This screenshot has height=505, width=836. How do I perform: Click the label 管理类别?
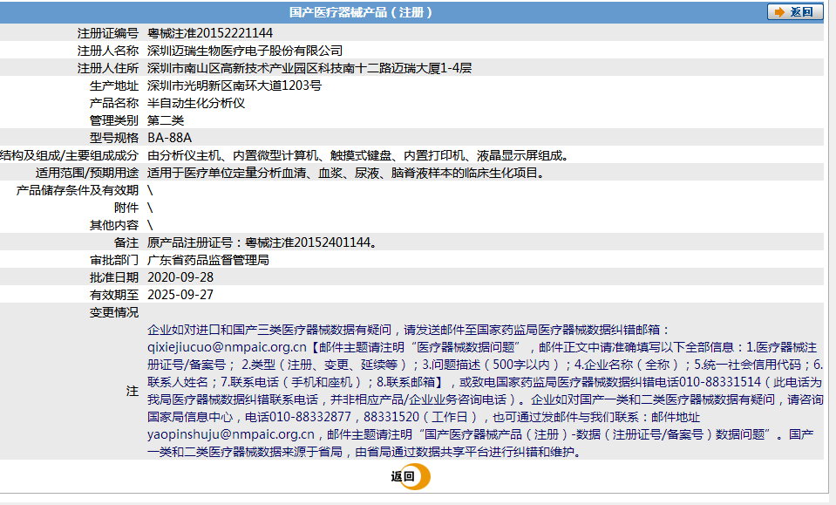[114, 120]
